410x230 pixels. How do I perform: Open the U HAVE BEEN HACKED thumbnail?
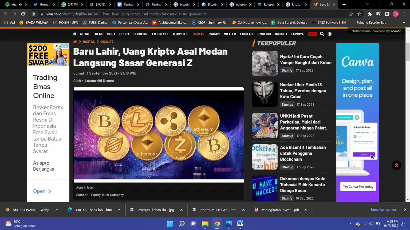pyautogui.click(x=265, y=188)
